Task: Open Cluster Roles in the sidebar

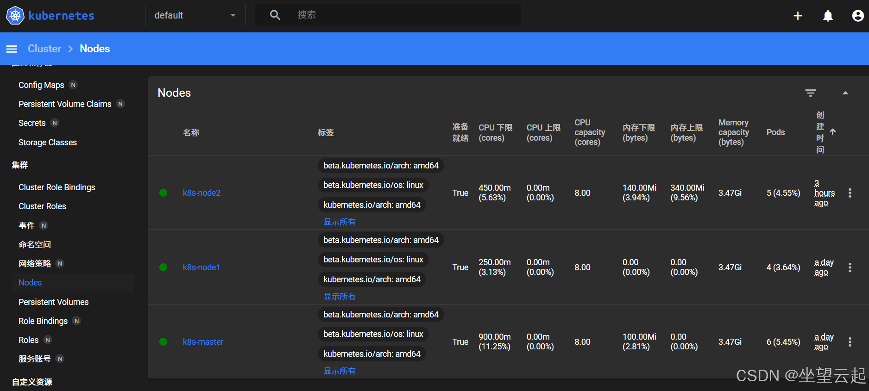Action: (42, 206)
